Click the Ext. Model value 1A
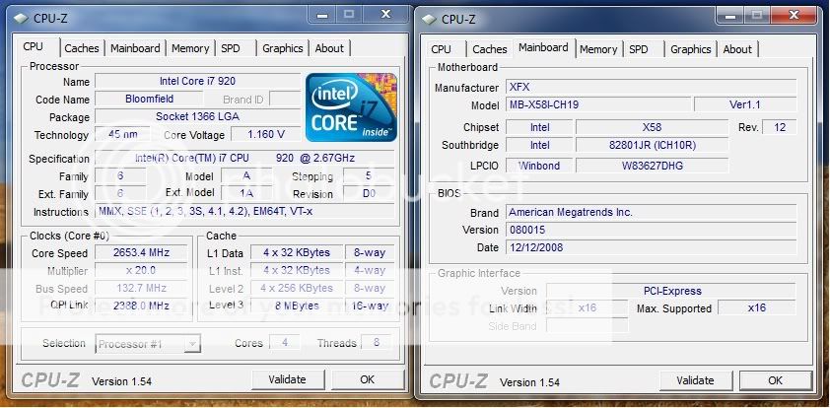The width and height of the screenshot is (830, 408). coord(246,194)
